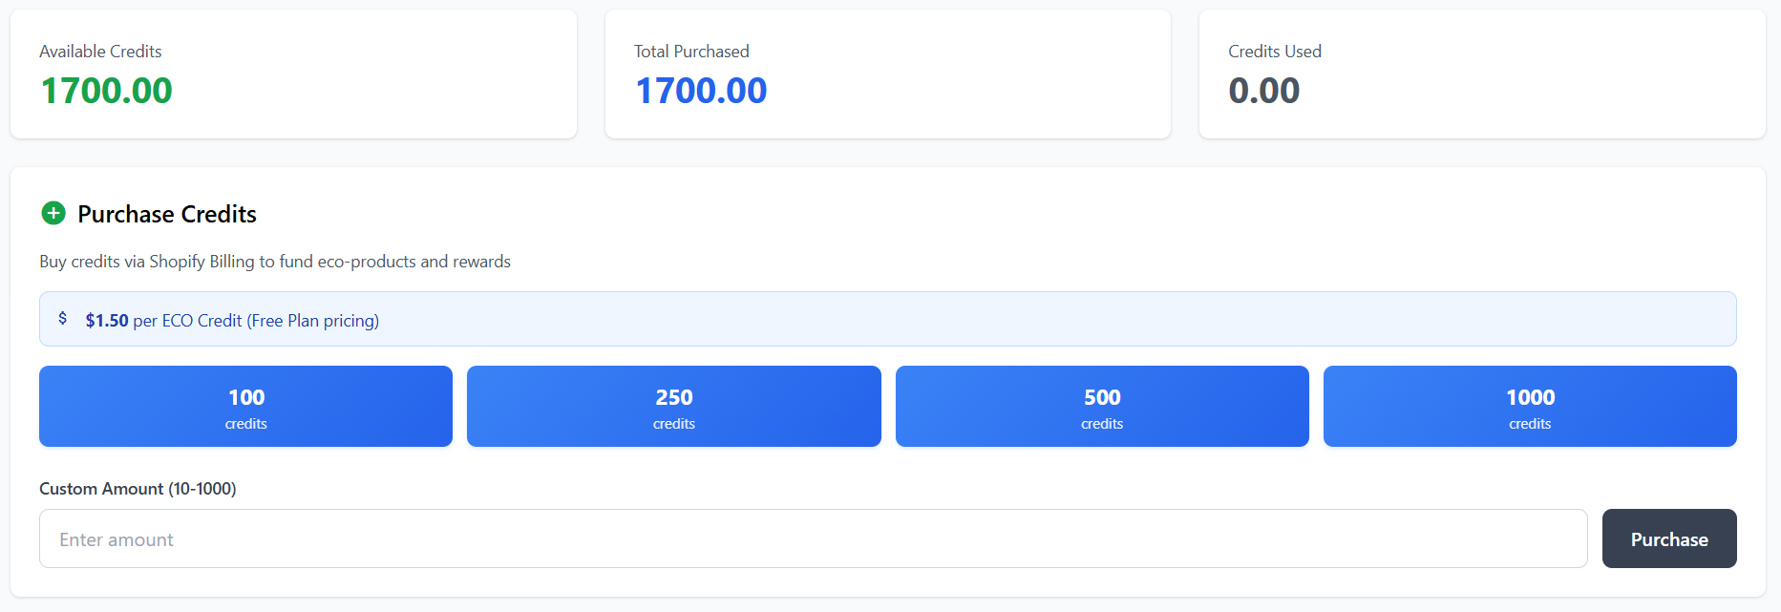Select the 500 credits package
The width and height of the screenshot is (1781, 612).
pos(1101,406)
